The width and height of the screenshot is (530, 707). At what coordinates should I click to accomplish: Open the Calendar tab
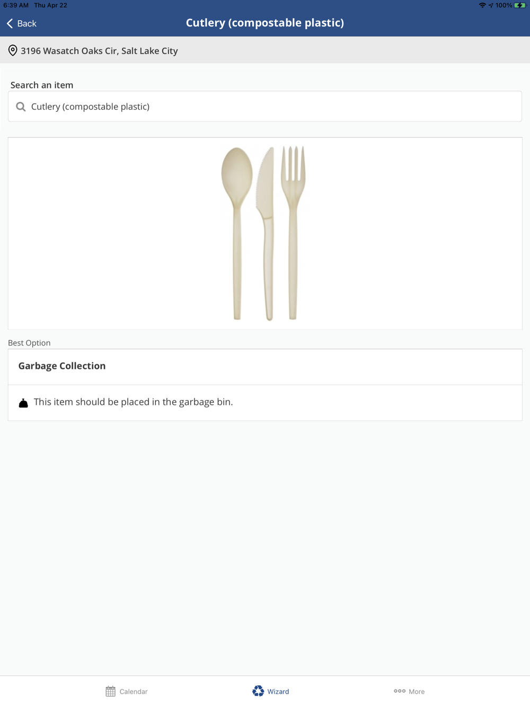tap(134, 691)
